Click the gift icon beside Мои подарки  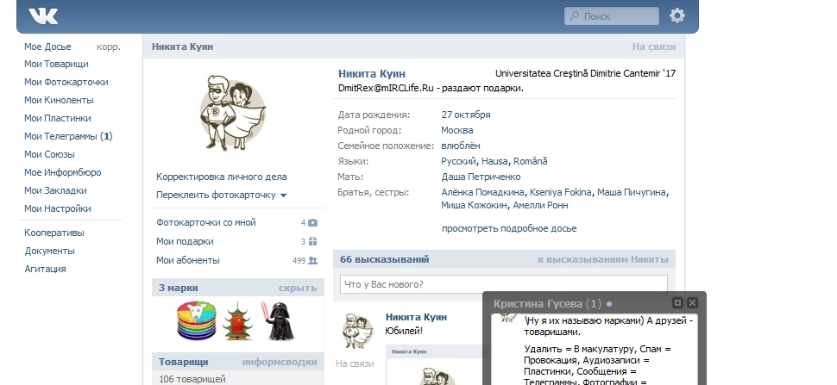click(x=313, y=241)
